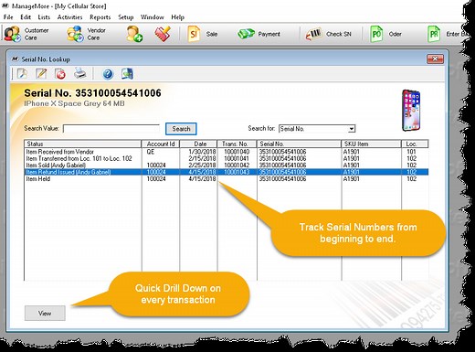Viewport: 475px width, 352px height.
Task: Click the date 1/30/2018 cell
Action: click(202, 152)
